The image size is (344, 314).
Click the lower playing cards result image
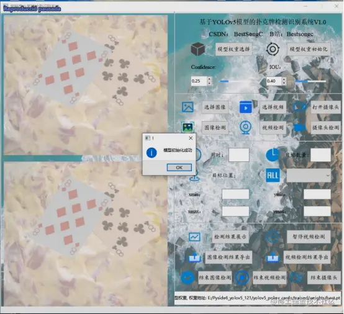point(86,234)
